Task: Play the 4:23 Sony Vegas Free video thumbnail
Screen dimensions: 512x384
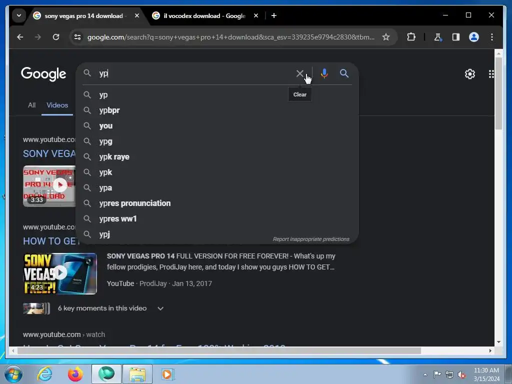Action: 60,273
